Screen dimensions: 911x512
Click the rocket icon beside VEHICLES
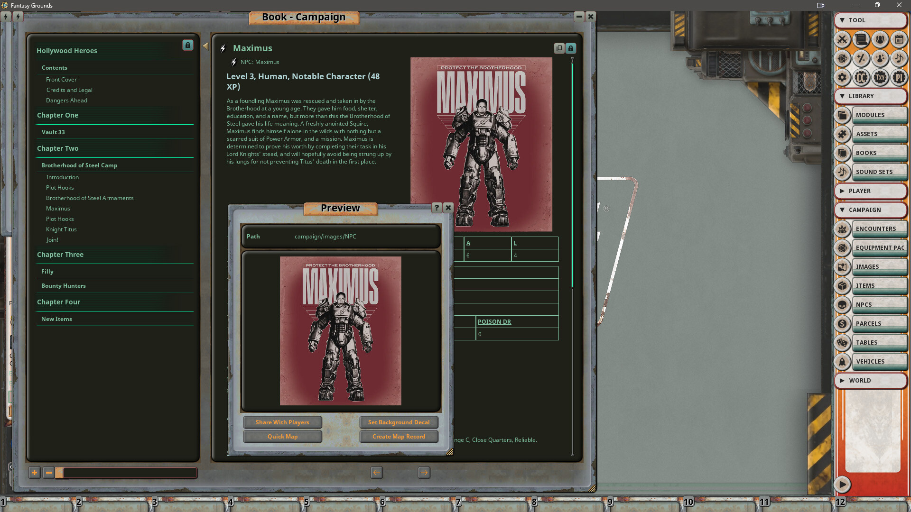tap(842, 361)
